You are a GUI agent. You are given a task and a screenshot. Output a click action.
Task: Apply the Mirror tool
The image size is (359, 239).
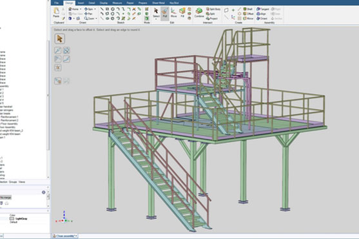248,18
